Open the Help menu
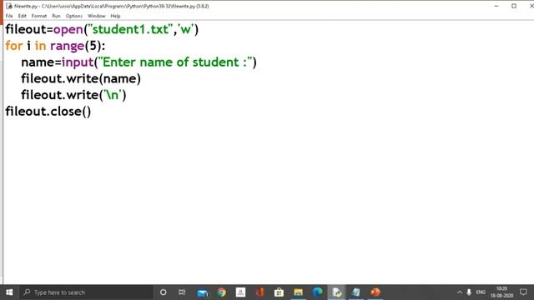 tap(115, 16)
